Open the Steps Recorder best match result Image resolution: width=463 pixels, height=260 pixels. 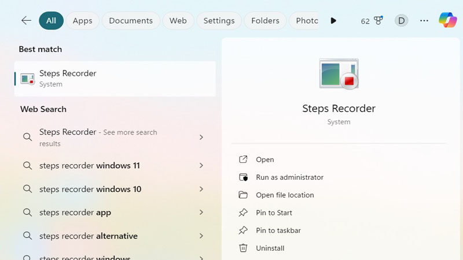pos(115,79)
